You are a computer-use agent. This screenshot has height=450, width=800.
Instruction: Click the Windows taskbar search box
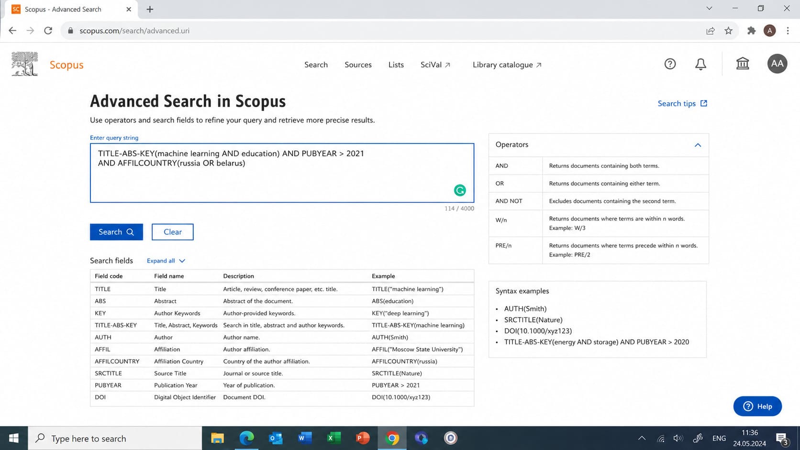coord(115,438)
